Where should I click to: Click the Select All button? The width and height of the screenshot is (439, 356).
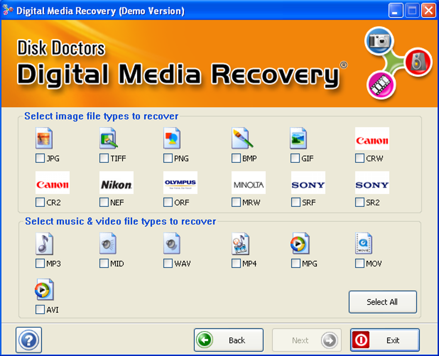pyautogui.click(x=383, y=302)
